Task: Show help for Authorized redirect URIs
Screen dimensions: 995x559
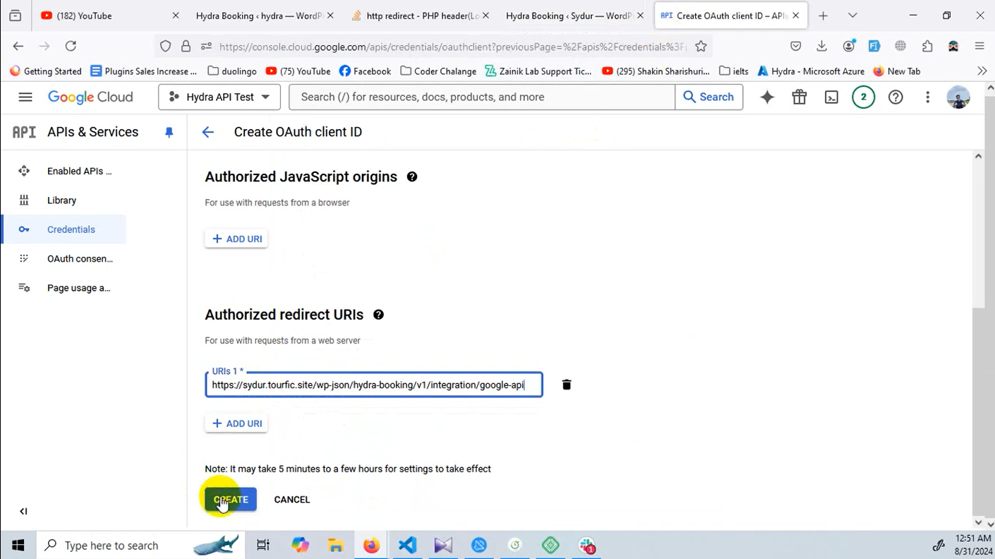Action: [378, 315]
